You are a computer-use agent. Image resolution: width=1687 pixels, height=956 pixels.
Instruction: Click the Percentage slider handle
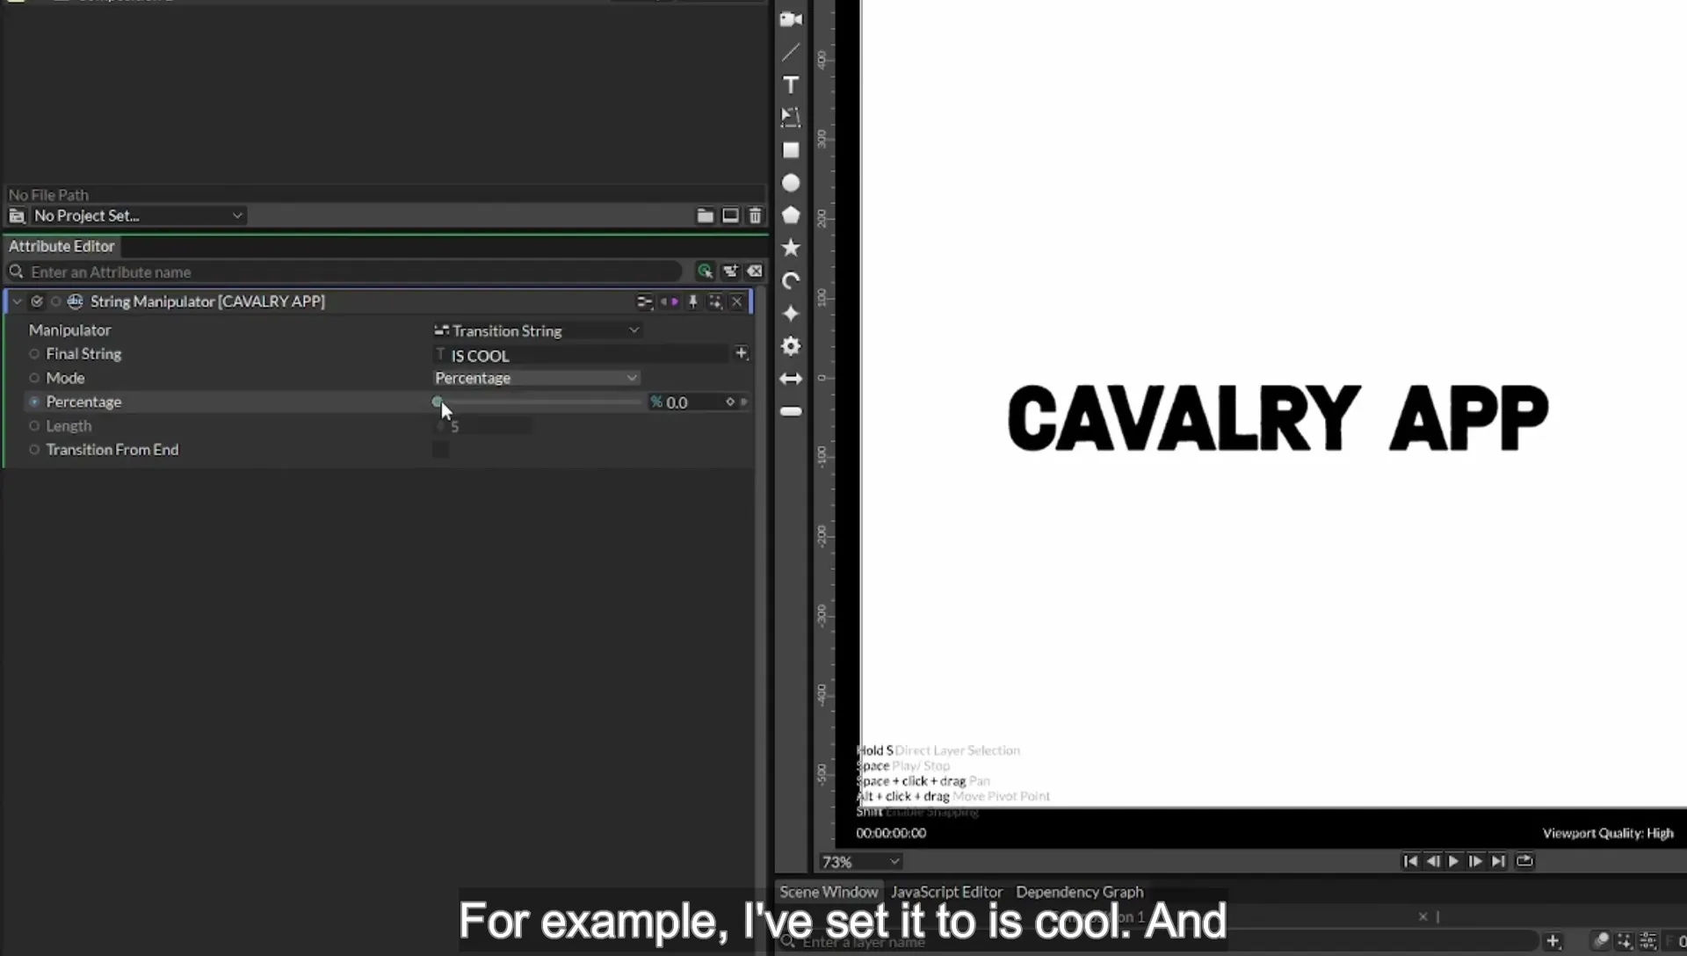coord(438,402)
